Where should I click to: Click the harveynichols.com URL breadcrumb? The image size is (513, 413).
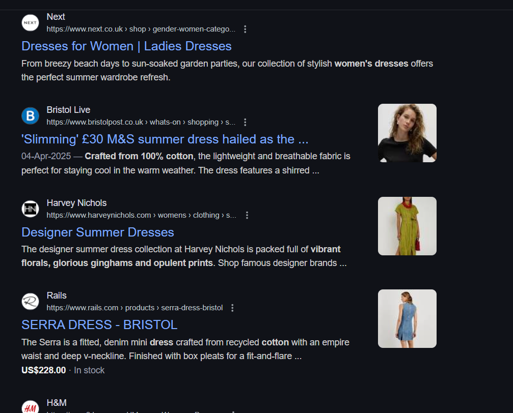[x=141, y=215]
